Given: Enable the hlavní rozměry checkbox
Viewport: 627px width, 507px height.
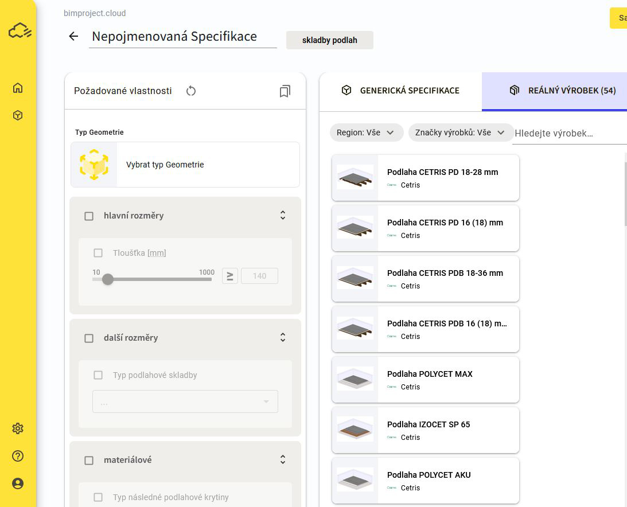Looking at the screenshot, I should 89,216.
